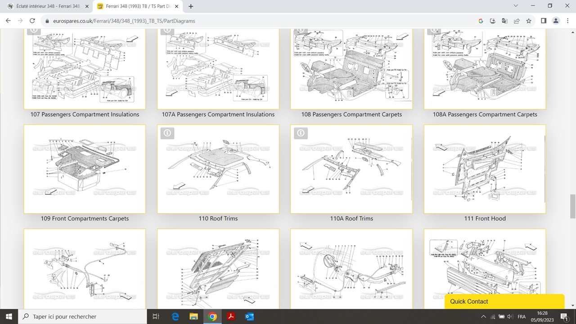Screen dimensions: 576x324
Task: Open 110A Roof Trims diagram image
Action: coord(351,169)
